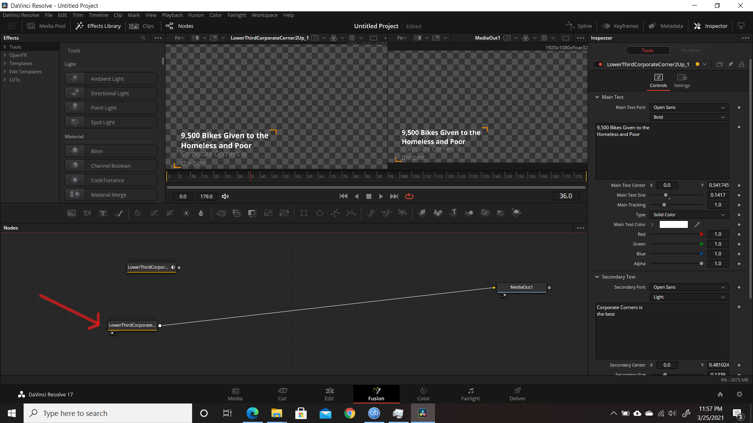Open the Playback menu

[x=172, y=15]
